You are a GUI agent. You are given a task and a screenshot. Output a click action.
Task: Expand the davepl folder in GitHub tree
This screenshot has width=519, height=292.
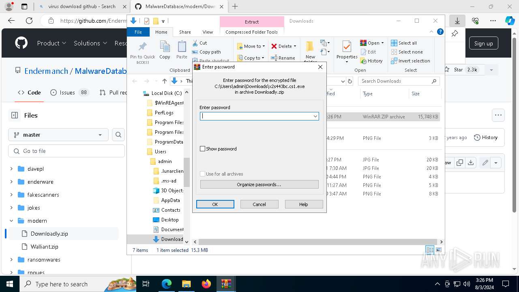point(11,169)
